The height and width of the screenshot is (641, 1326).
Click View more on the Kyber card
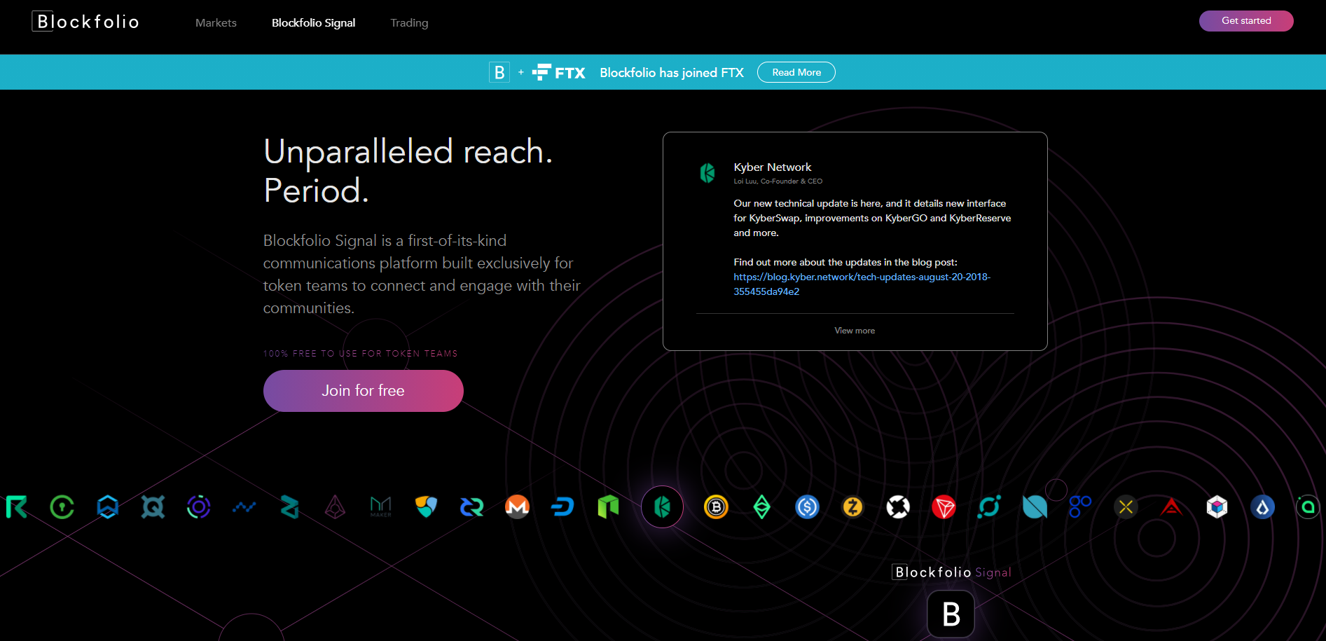tap(855, 331)
